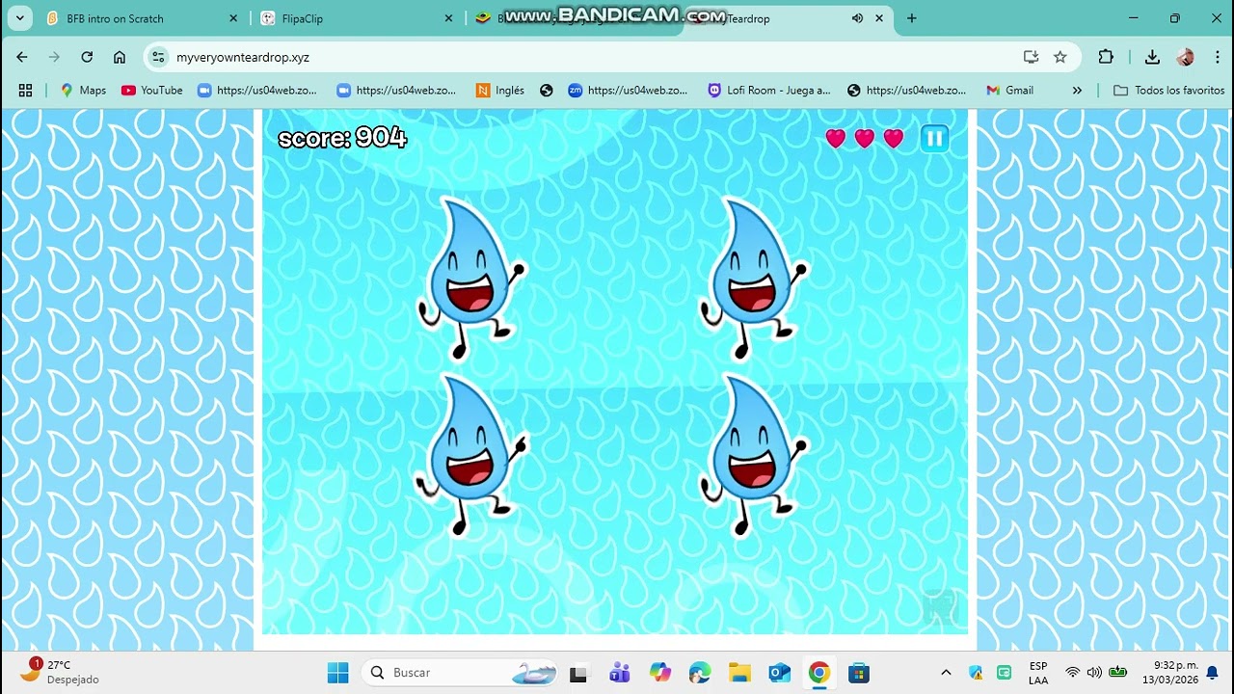This screenshot has height=694, width=1234.
Task: Open the YouTube bookmark
Action: pyautogui.click(x=151, y=90)
